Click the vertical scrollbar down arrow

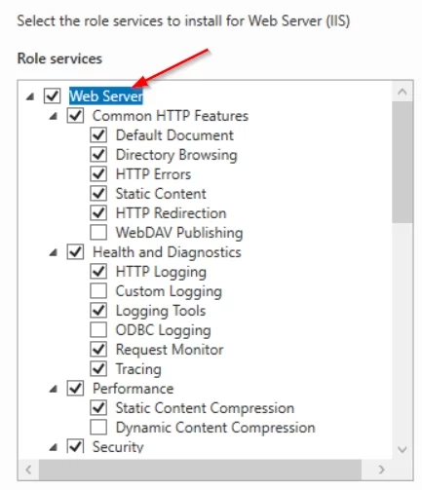403,449
